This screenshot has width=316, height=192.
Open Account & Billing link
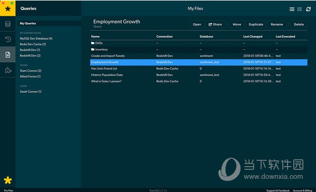click(302, 190)
